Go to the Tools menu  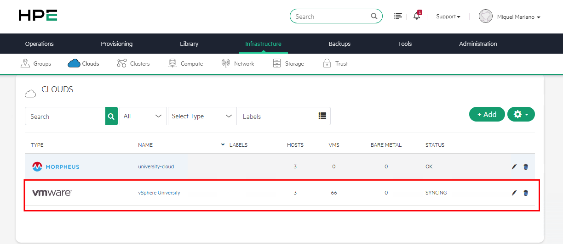pos(405,44)
